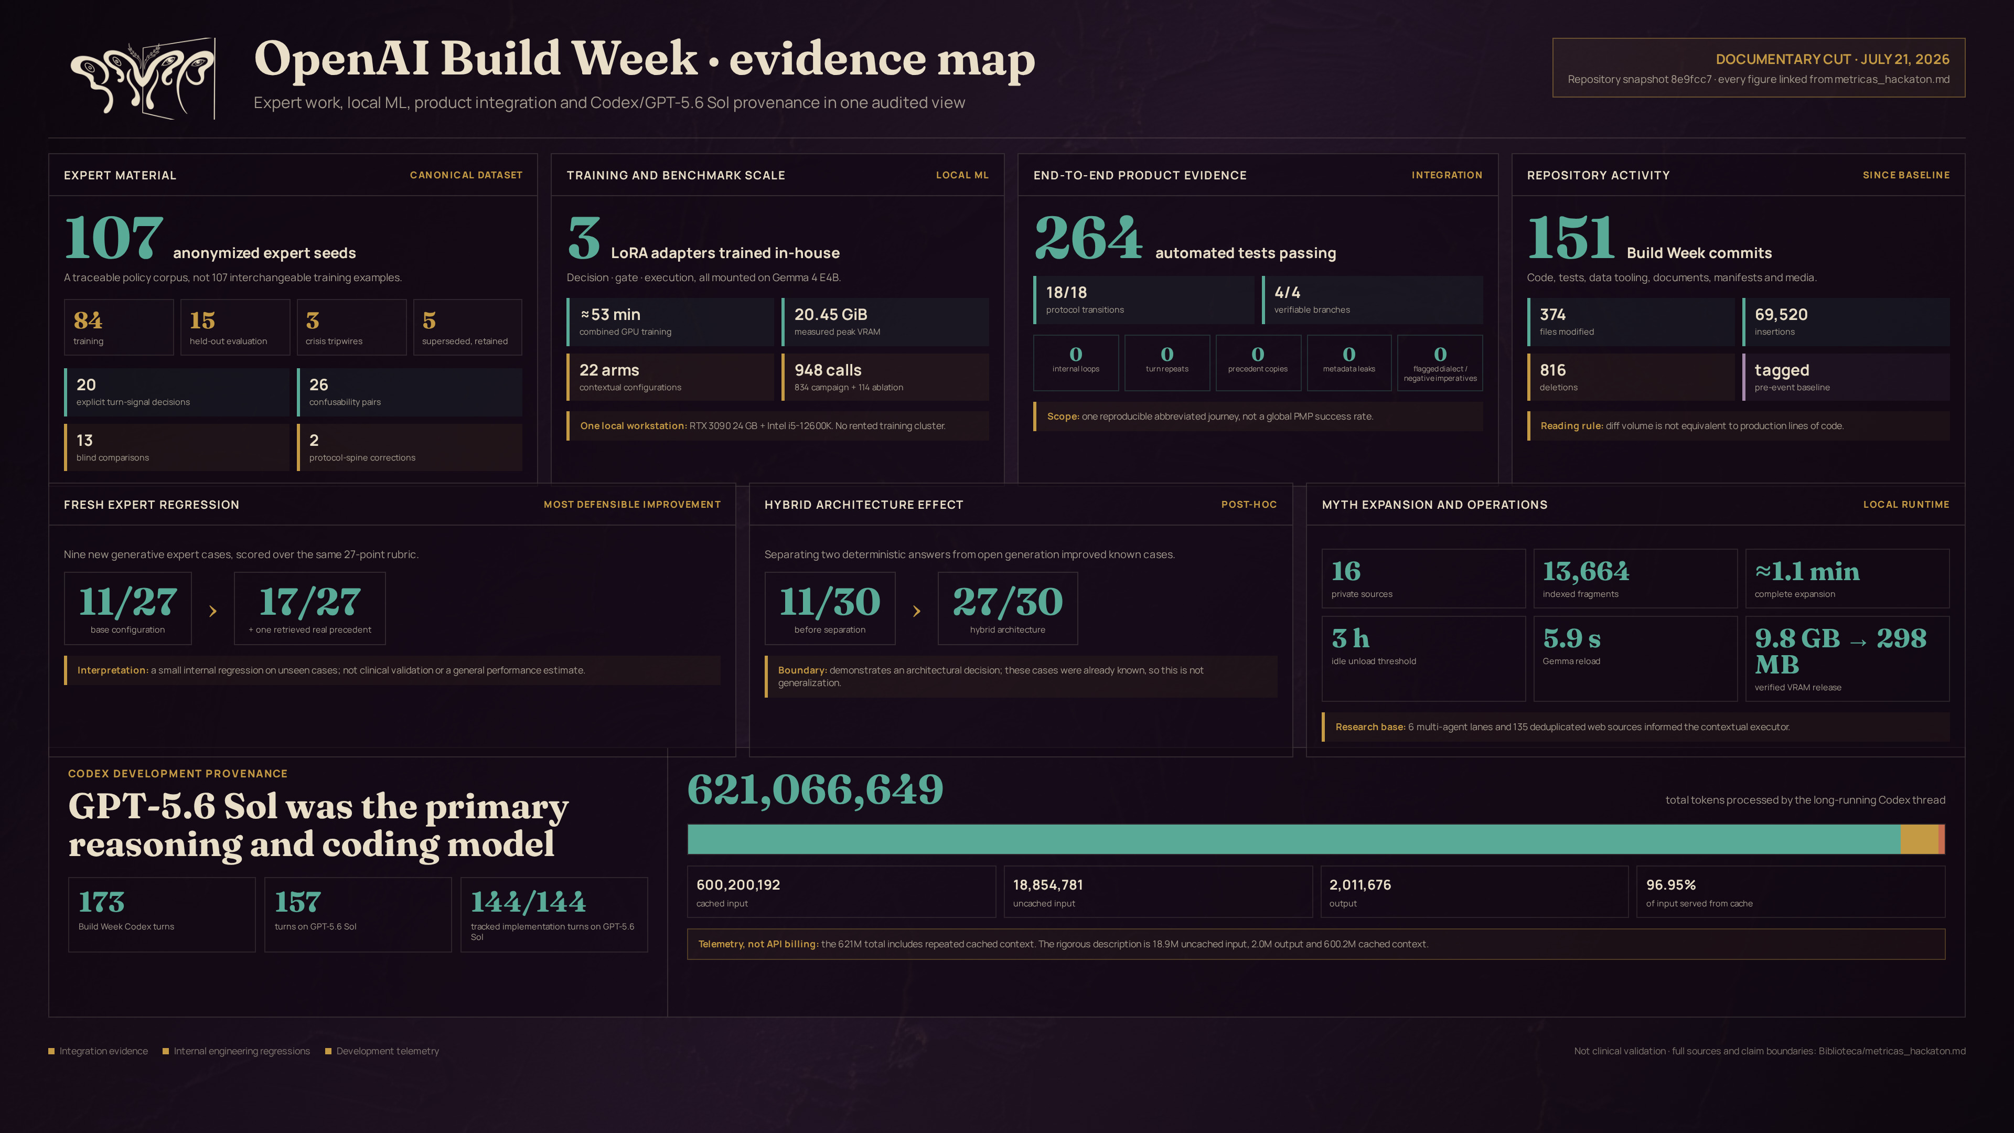2014x1133 pixels.
Task: Click the 69,520 insertions tile
Action: [1846, 322]
